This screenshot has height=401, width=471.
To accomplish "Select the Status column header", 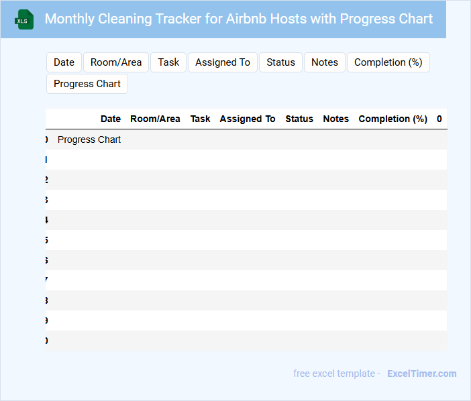I will click(x=299, y=119).
